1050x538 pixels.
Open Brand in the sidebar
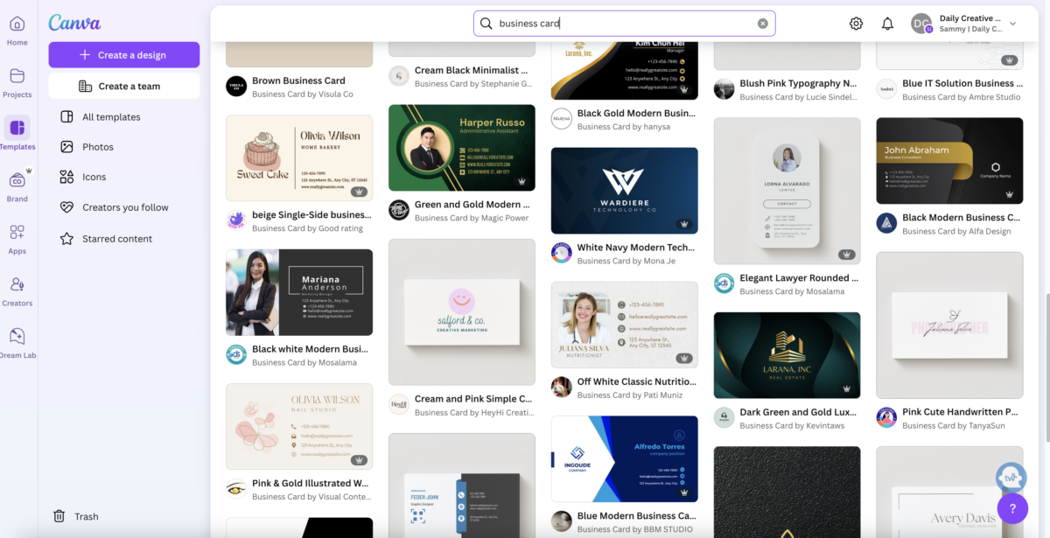tap(17, 186)
